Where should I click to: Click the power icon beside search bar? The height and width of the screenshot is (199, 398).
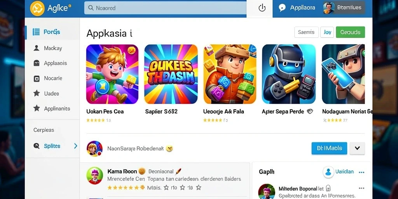[x=262, y=8]
